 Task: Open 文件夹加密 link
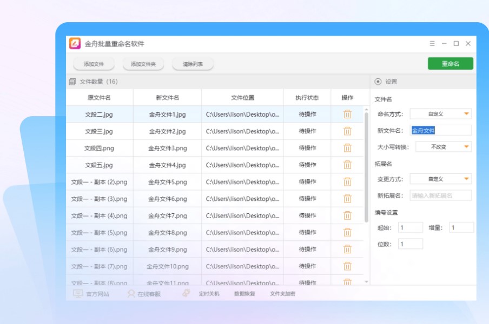pyautogui.click(x=282, y=294)
